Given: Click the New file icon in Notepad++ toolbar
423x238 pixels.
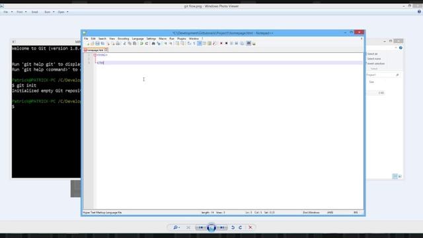Looking at the screenshot, I should (88, 44).
